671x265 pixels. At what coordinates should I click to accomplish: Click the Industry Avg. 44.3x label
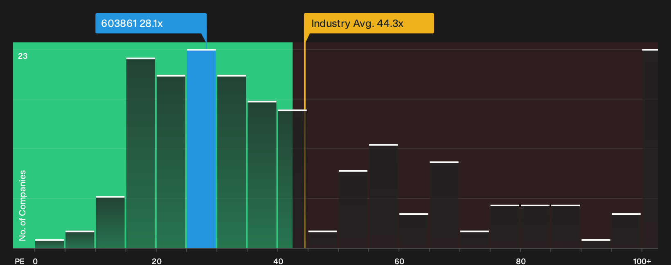(369, 23)
